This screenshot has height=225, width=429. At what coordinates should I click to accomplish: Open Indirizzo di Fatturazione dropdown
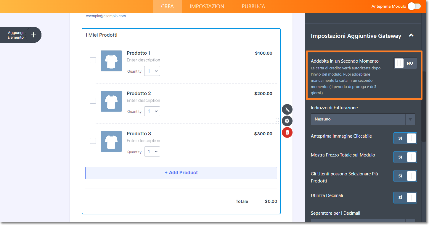click(x=363, y=119)
